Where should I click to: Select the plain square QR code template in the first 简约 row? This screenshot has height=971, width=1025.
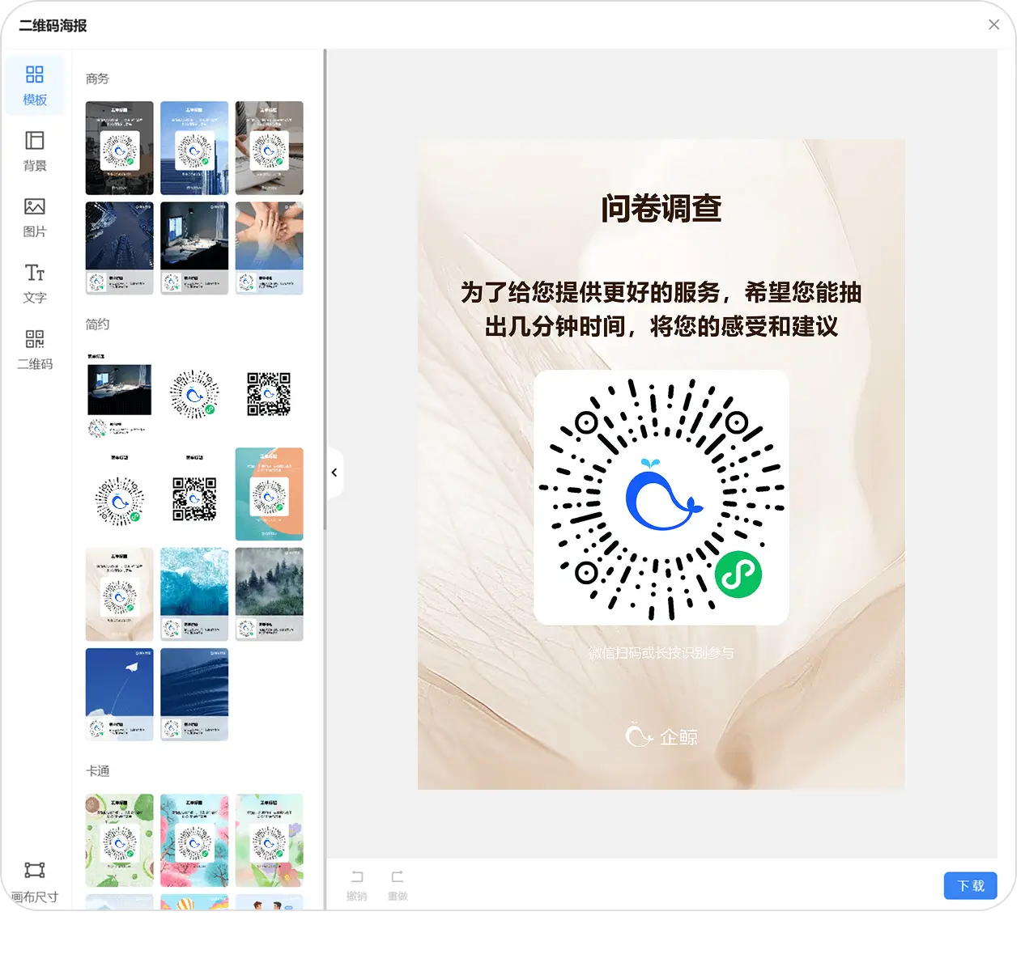(269, 394)
